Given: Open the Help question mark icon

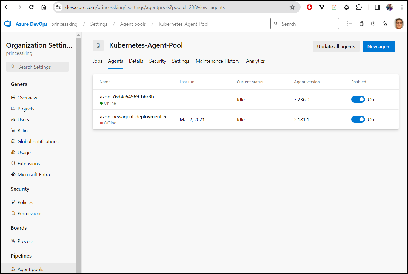Looking at the screenshot, I should (373, 24).
